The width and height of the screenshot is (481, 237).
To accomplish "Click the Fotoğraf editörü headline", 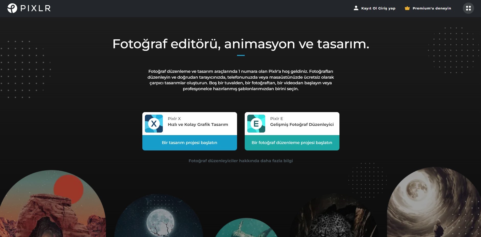I will point(241,44).
